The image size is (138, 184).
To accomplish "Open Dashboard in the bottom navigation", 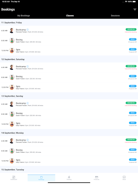I will [14, 178].
